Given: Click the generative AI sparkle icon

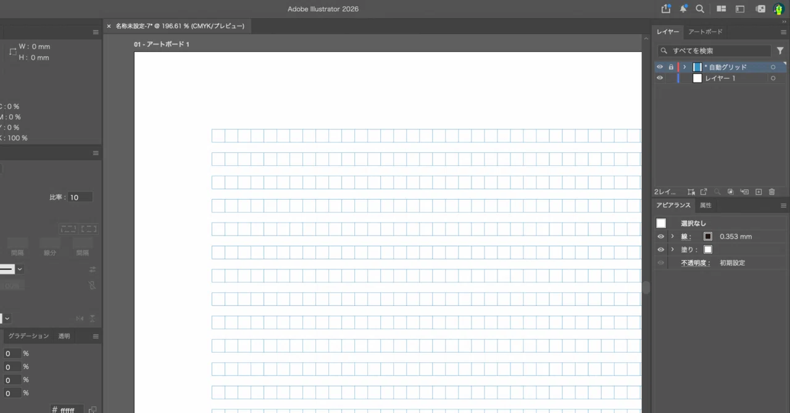Looking at the screenshot, I should 760,9.
